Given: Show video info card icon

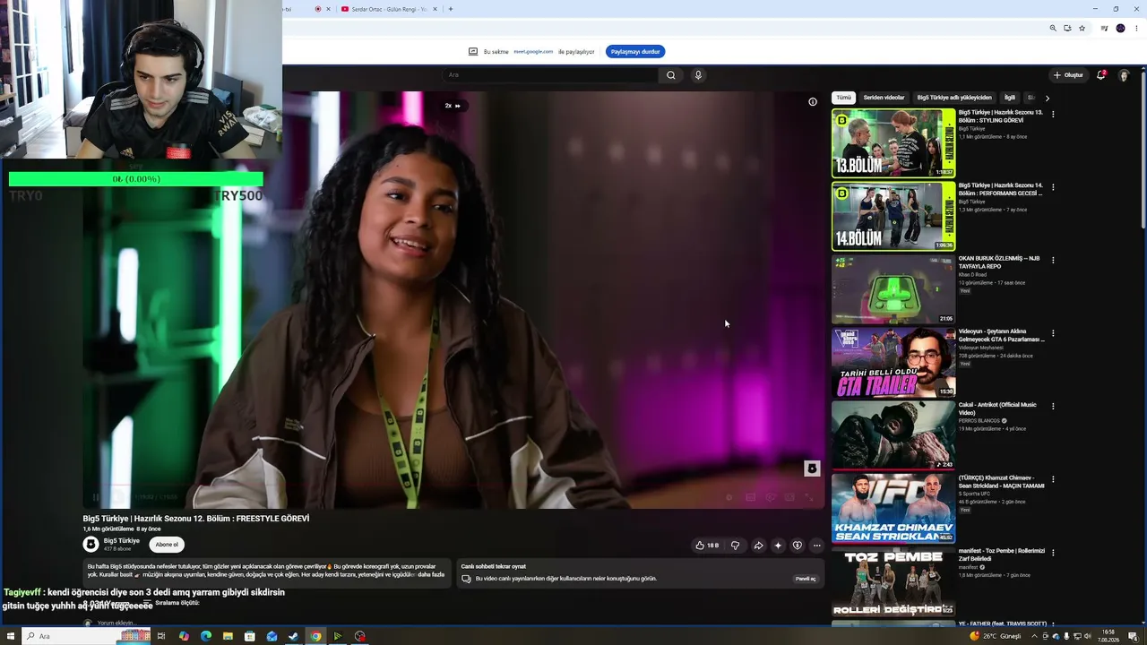Looking at the screenshot, I should point(813,102).
